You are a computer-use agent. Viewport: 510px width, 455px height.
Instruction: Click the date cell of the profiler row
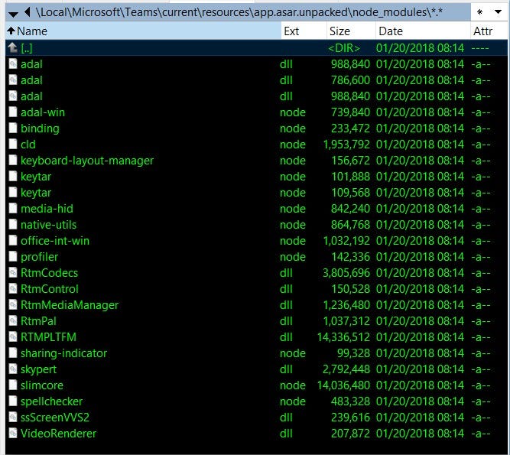point(420,257)
